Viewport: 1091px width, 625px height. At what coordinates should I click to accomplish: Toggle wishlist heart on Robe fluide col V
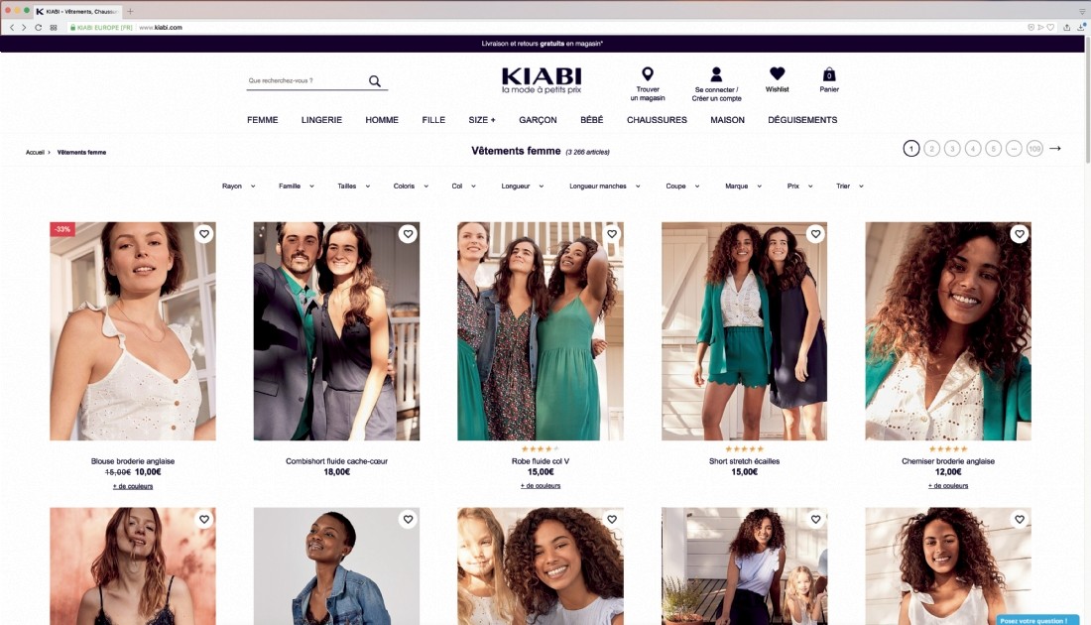pos(612,234)
